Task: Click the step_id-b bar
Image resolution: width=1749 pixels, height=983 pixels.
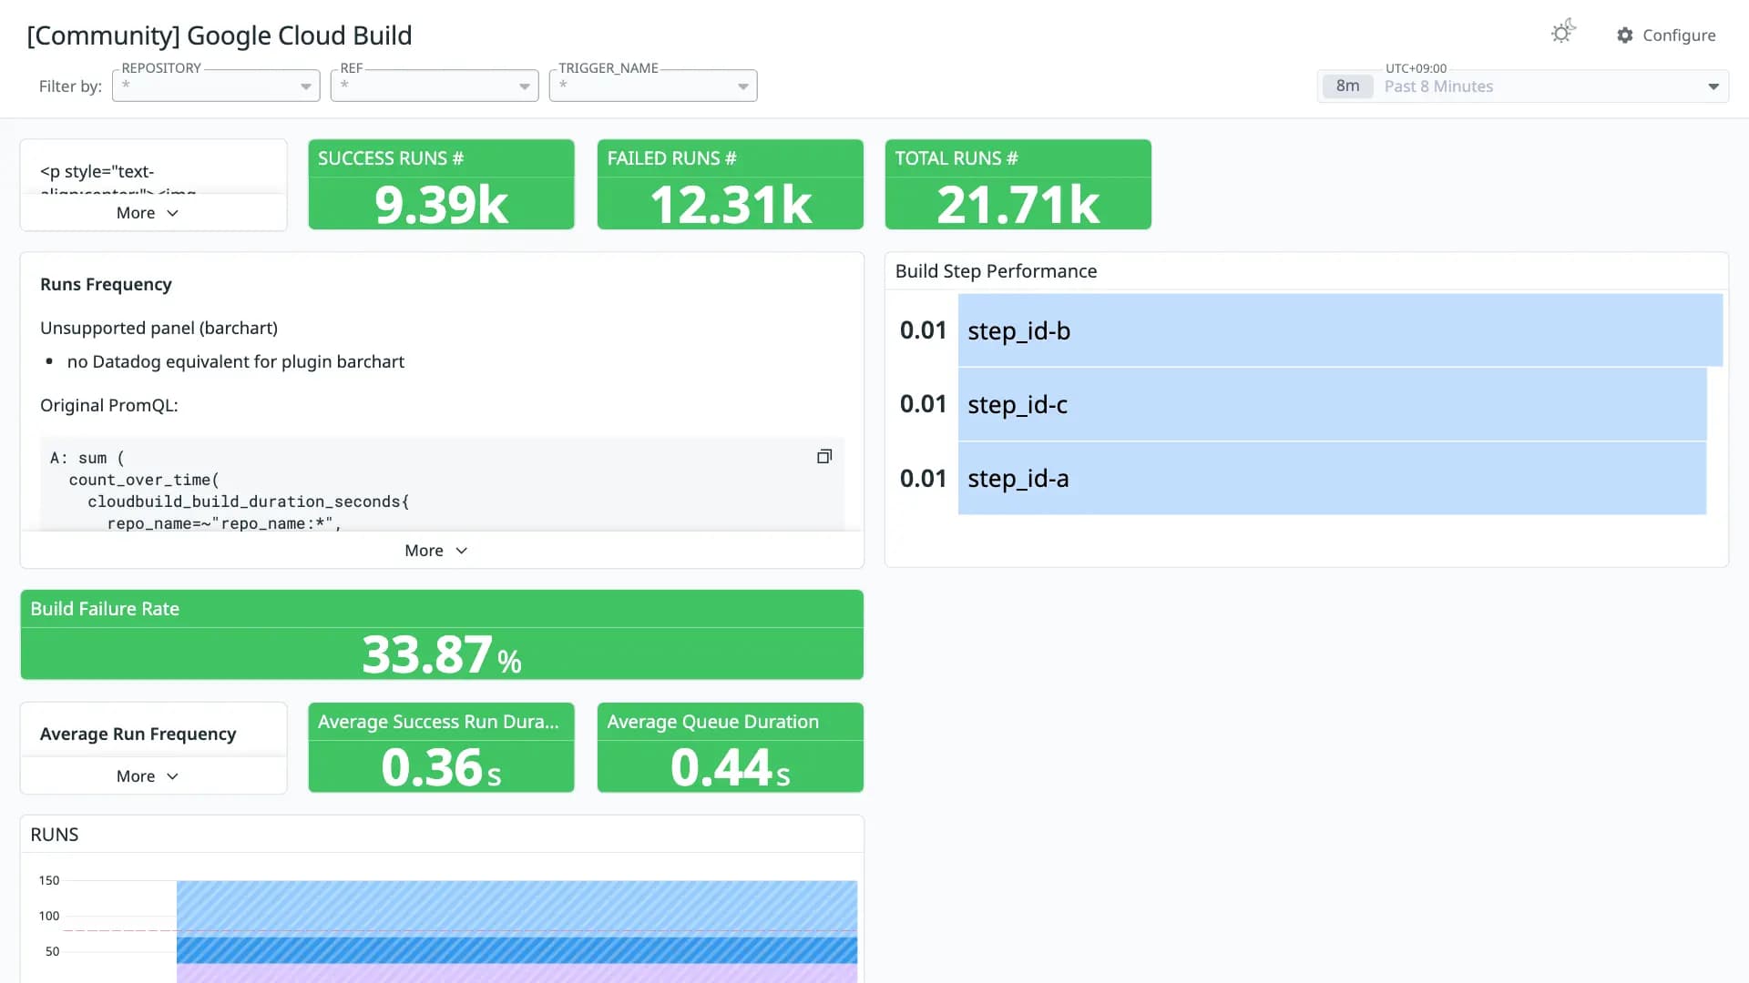Action: coord(1340,330)
